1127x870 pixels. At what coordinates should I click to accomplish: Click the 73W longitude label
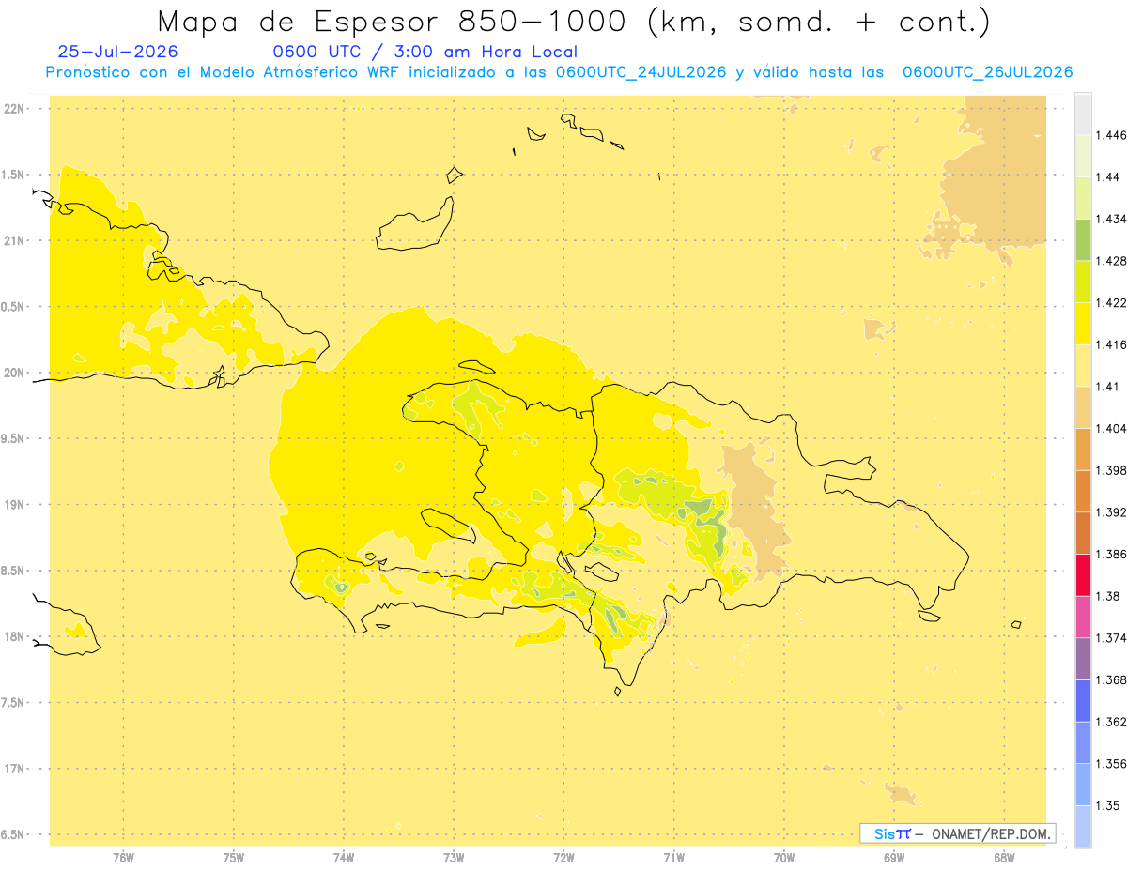click(454, 858)
